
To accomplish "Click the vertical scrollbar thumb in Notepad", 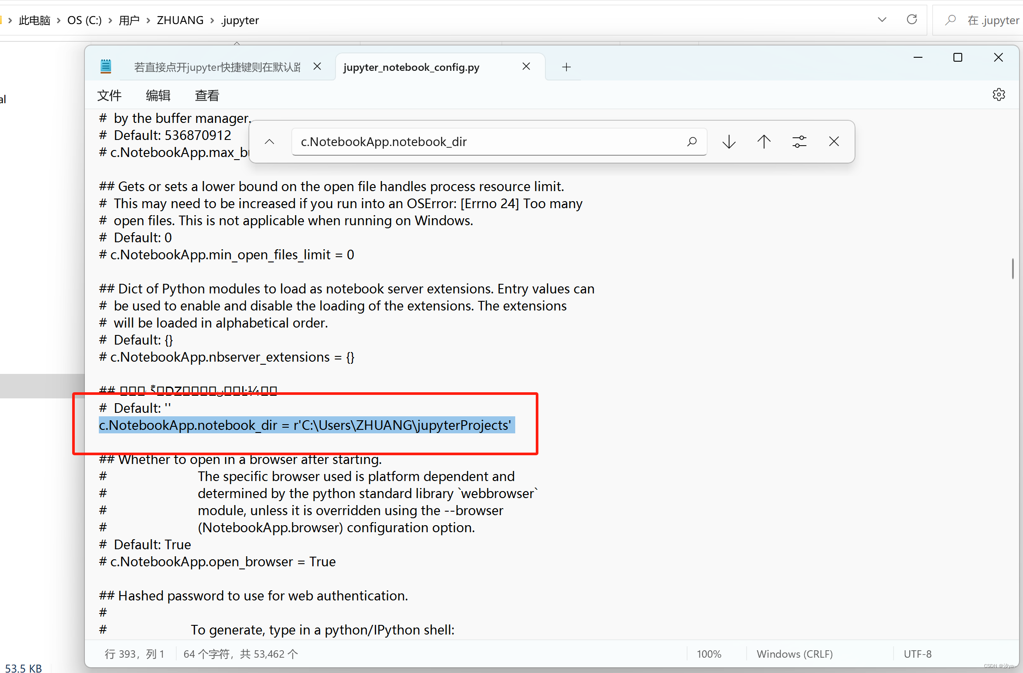I will coord(1013,269).
